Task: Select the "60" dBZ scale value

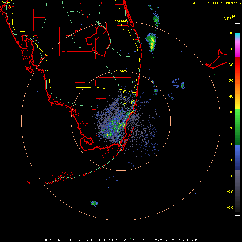Action: (231, 65)
